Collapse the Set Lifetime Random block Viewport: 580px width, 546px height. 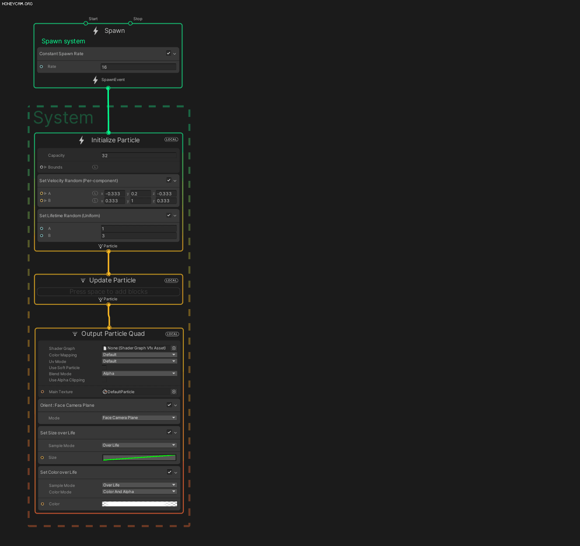click(x=175, y=216)
